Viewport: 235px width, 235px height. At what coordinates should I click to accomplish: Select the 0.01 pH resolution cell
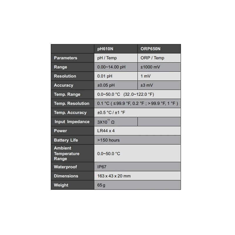tap(105, 76)
